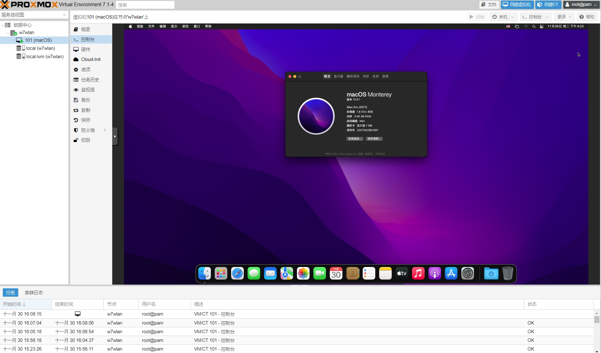Screen dimensions: 601x353
Task: Open Hardware settings for the VM
Action: [91, 50]
